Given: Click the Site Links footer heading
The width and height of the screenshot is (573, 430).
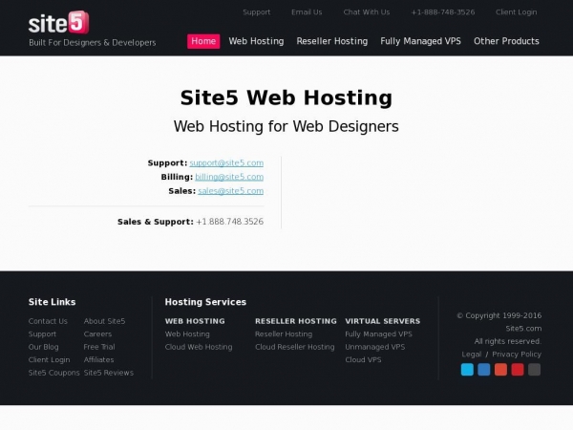Looking at the screenshot, I should click(52, 302).
